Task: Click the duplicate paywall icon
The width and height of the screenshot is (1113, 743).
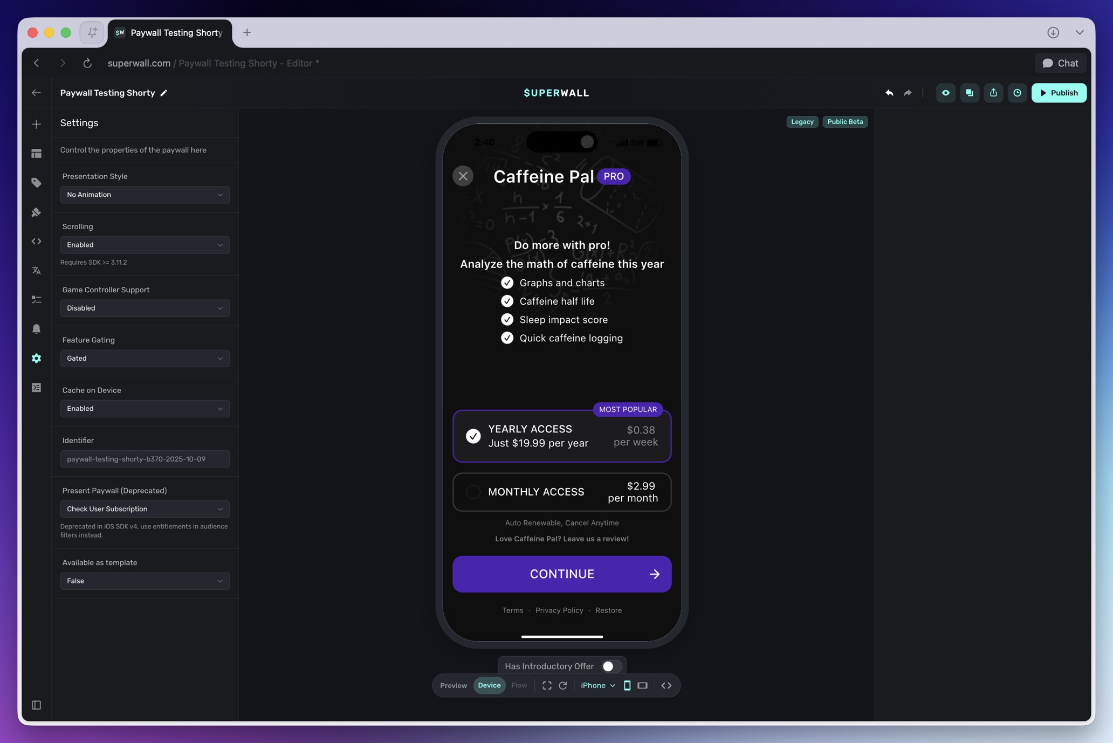Action: [970, 93]
